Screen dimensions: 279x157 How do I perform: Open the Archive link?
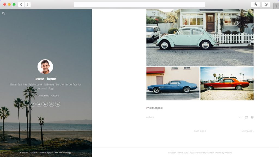coord(34,153)
